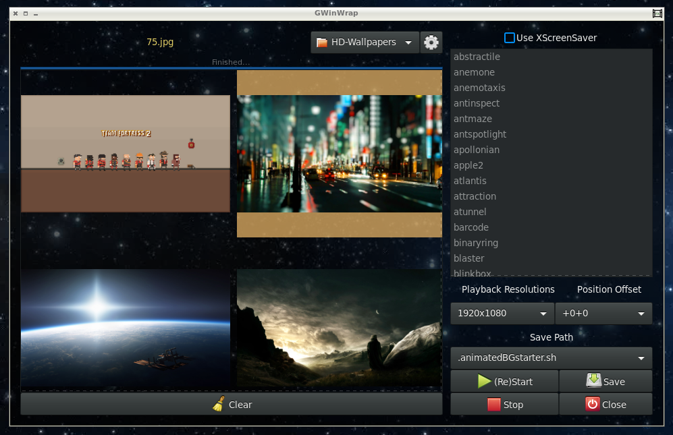This screenshot has width=673, height=435.
Task: Click the blue loading progress bar
Action: pyautogui.click(x=232, y=68)
